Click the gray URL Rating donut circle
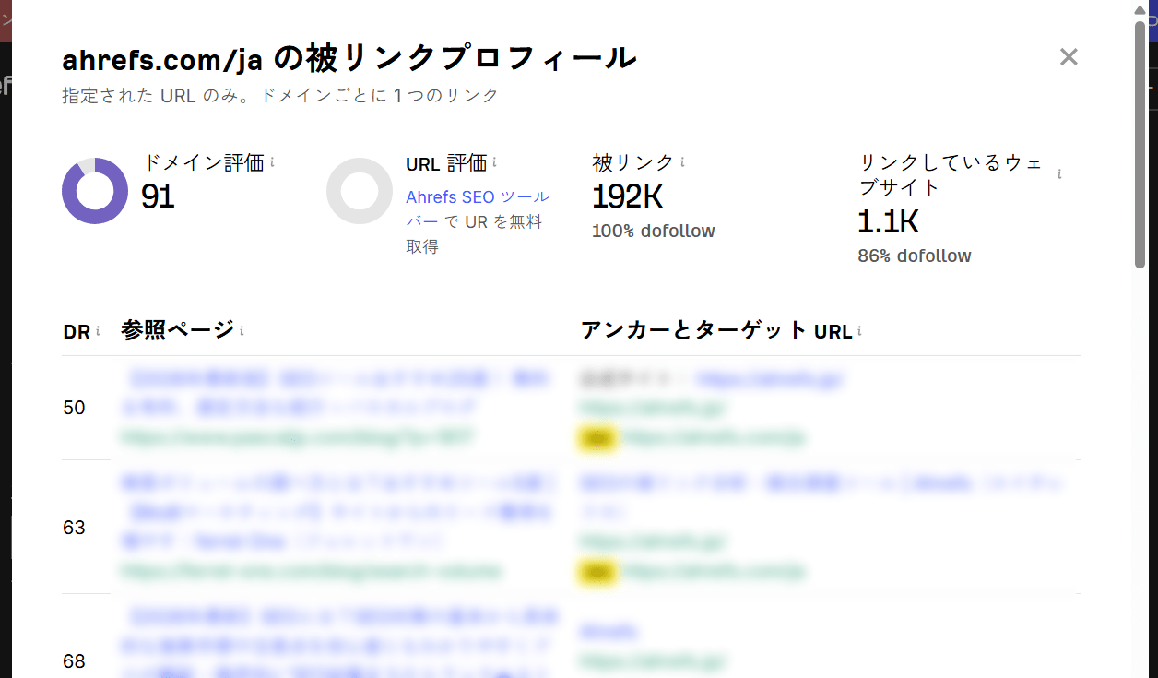Viewport: 1158px width, 678px height. 360,191
